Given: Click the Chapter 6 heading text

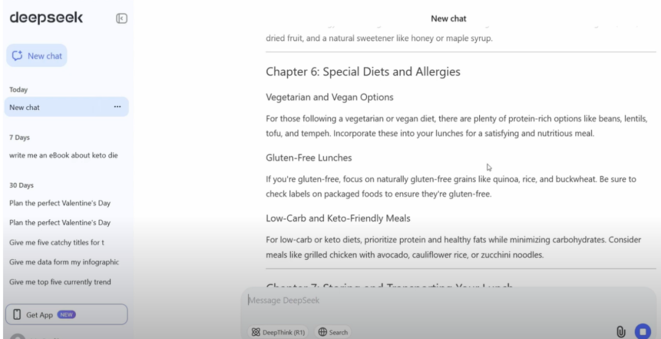Looking at the screenshot, I should click(x=363, y=72).
